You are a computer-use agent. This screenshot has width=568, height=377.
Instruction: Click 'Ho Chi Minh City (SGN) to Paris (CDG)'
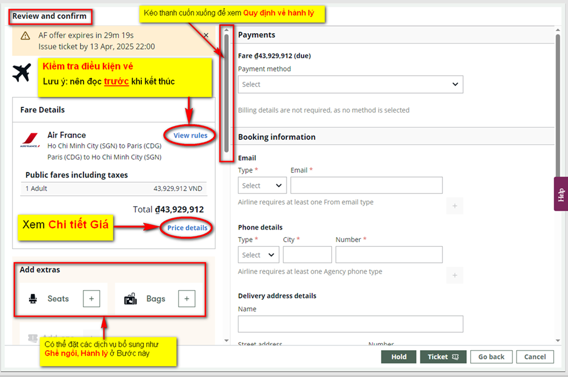104,146
